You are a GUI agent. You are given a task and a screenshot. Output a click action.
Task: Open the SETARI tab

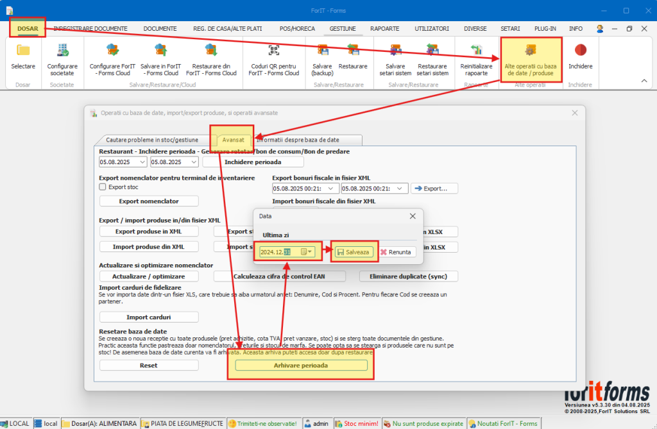click(x=510, y=28)
